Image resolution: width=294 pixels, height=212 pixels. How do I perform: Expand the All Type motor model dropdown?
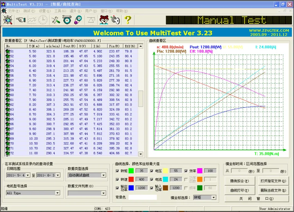click(58, 193)
